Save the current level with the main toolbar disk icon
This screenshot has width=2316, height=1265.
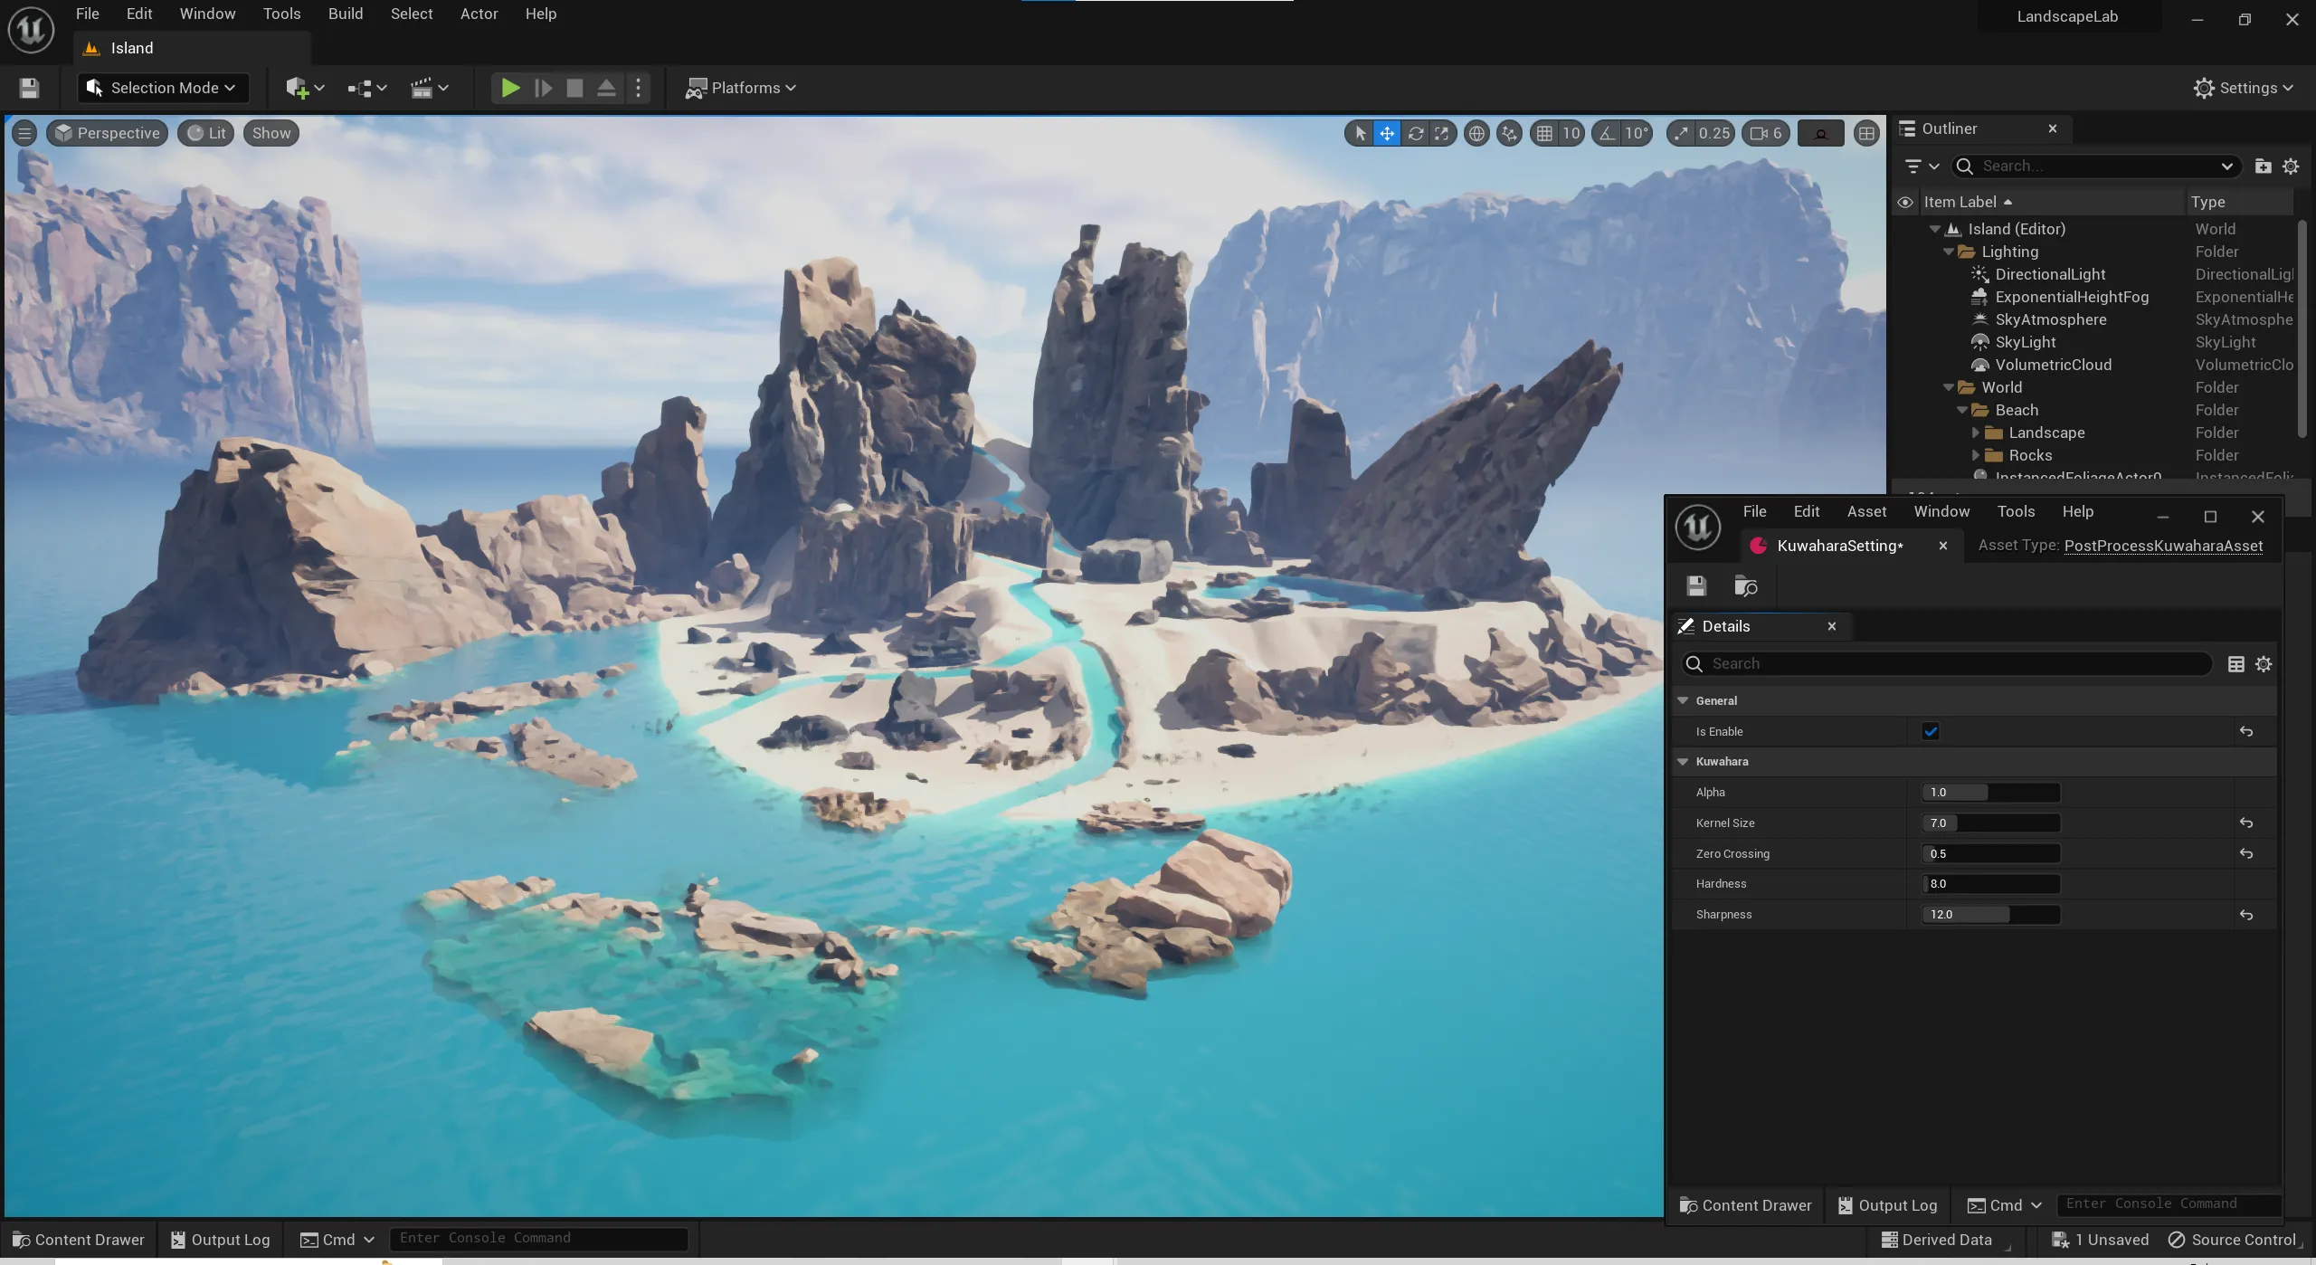(x=29, y=88)
